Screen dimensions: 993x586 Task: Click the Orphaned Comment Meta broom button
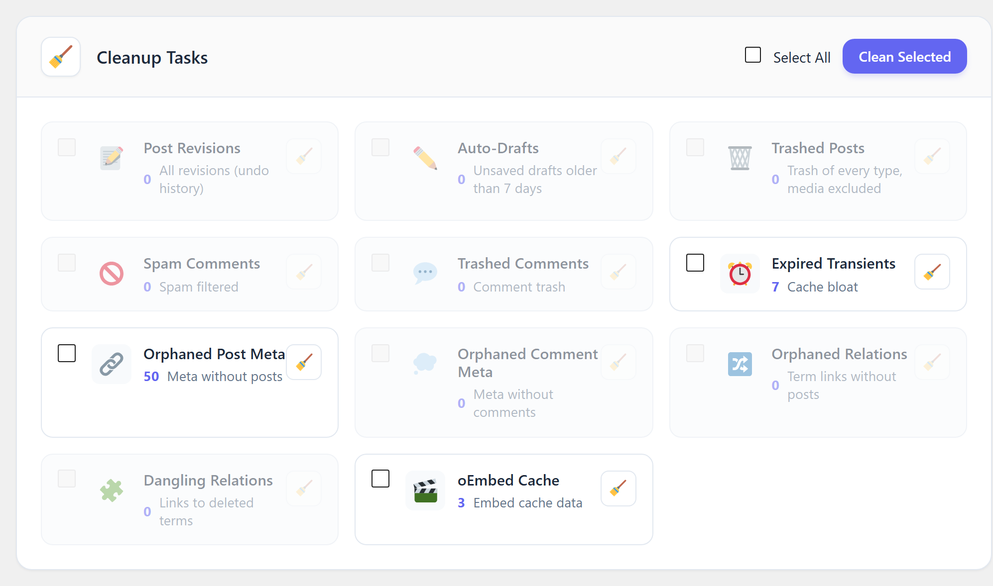tap(618, 362)
